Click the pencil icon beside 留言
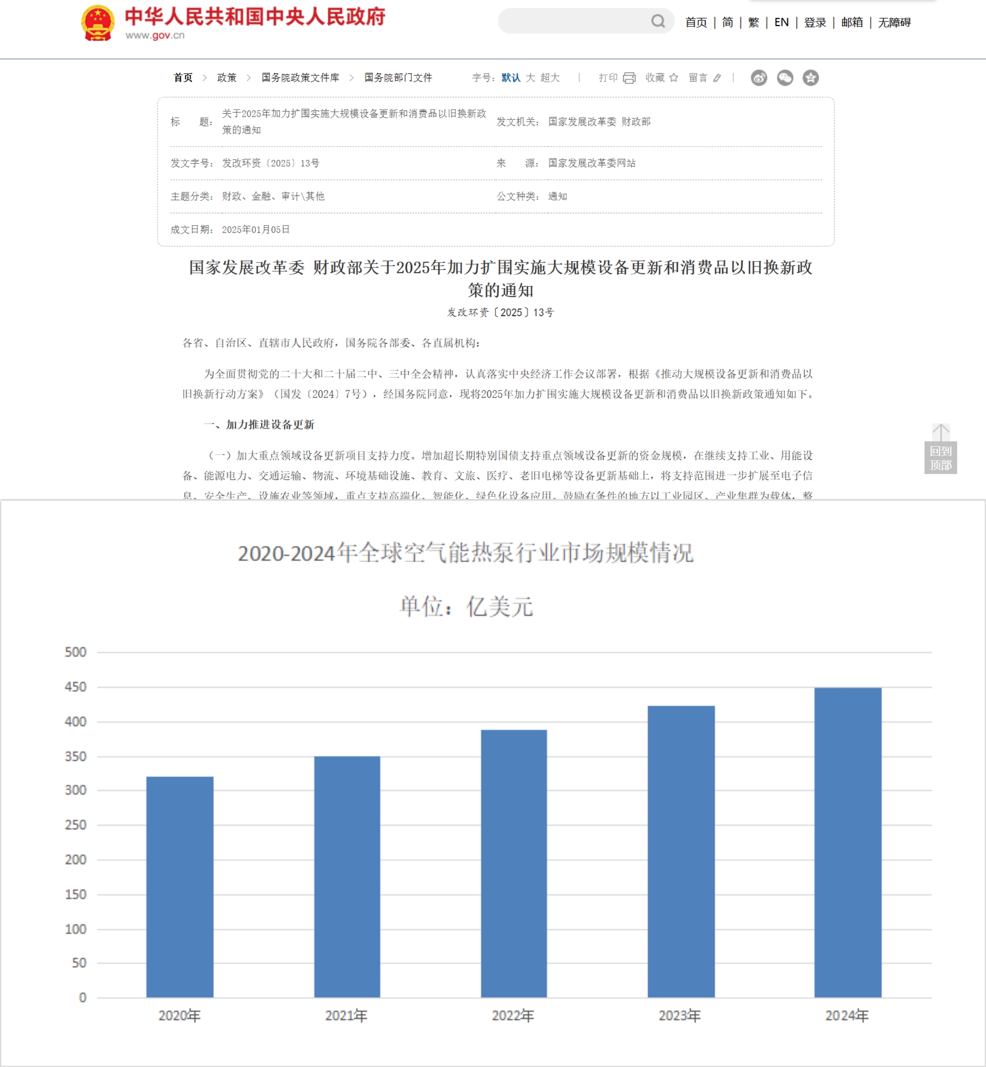 pyautogui.click(x=717, y=78)
